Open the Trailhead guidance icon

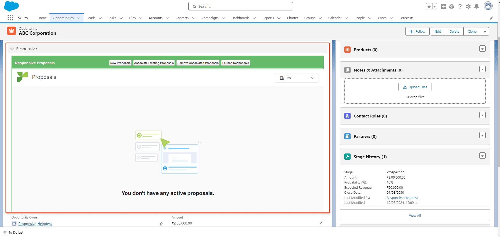(x=452, y=7)
